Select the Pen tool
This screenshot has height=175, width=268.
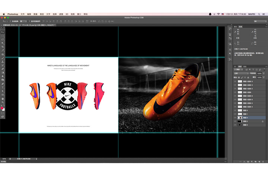(3, 84)
